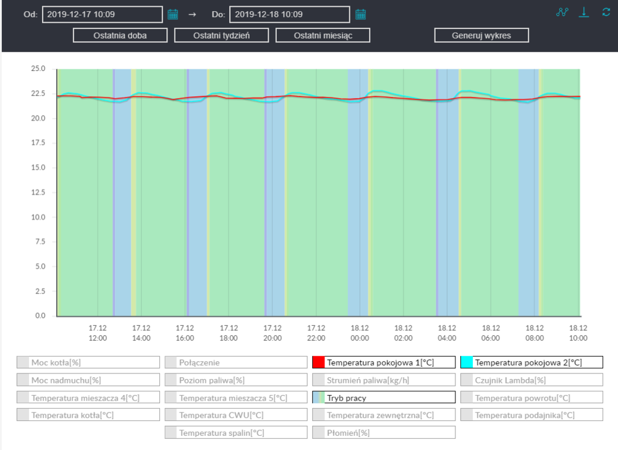The height and width of the screenshot is (450, 618).
Task: Toggle the 'Tryb pracy' series
Action: point(384,398)
